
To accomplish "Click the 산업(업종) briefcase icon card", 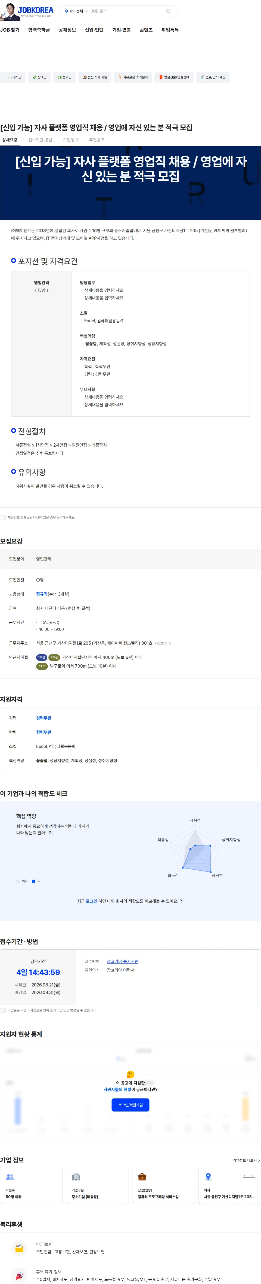I will (164, 1186).
